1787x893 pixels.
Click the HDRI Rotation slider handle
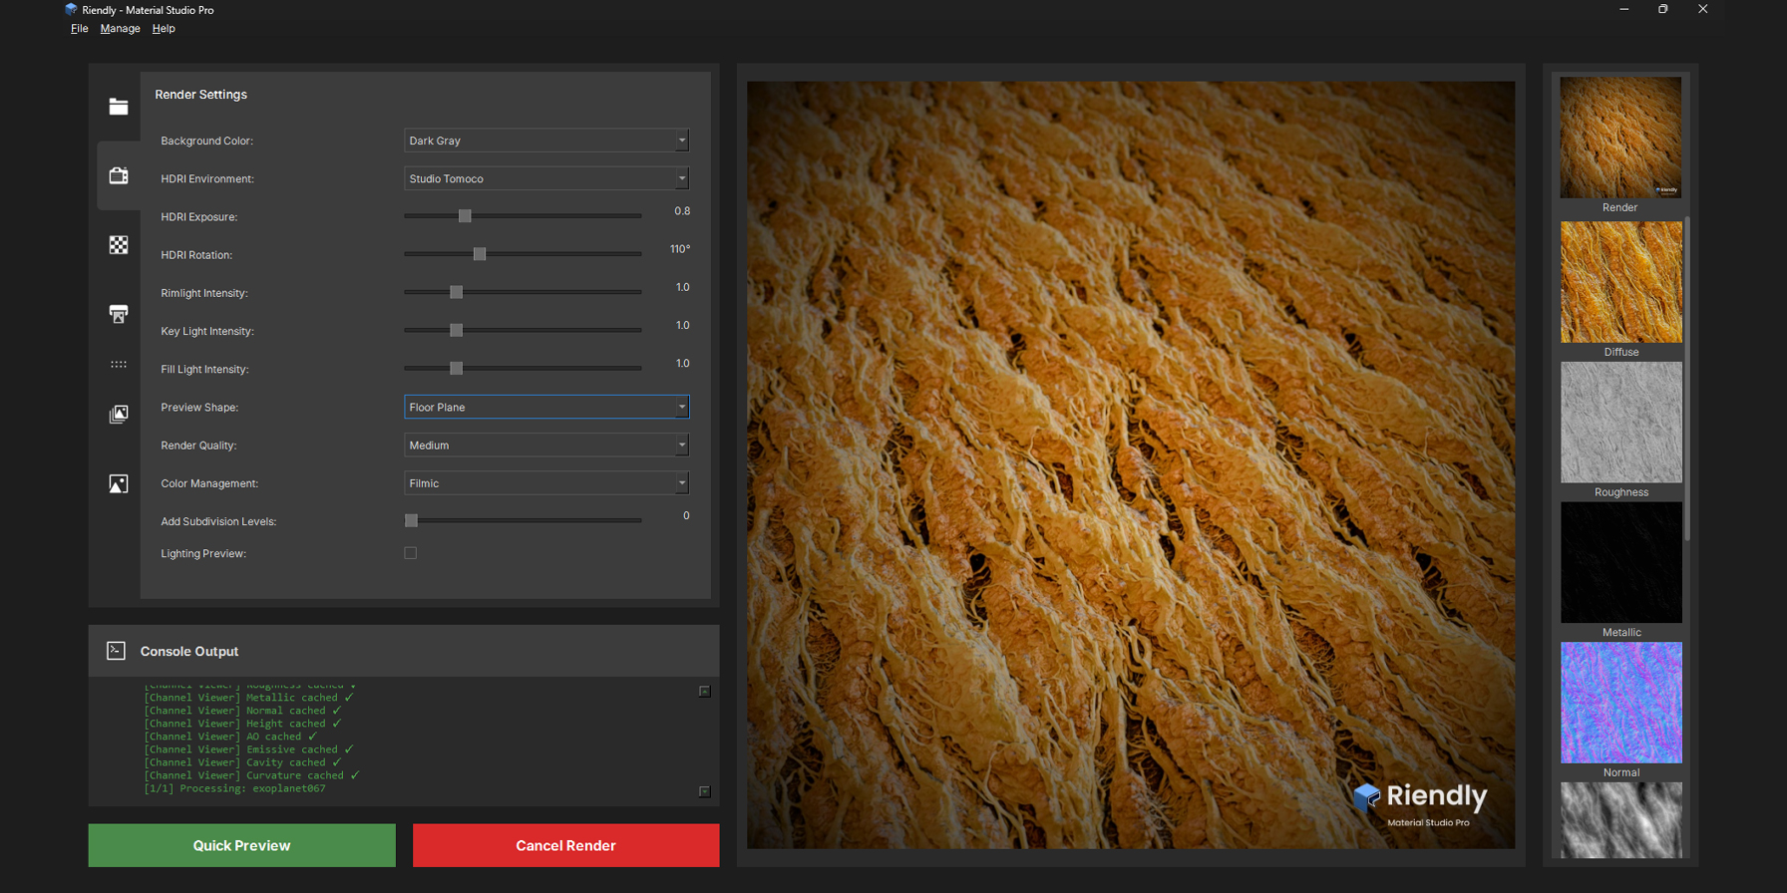coord(480,254)
